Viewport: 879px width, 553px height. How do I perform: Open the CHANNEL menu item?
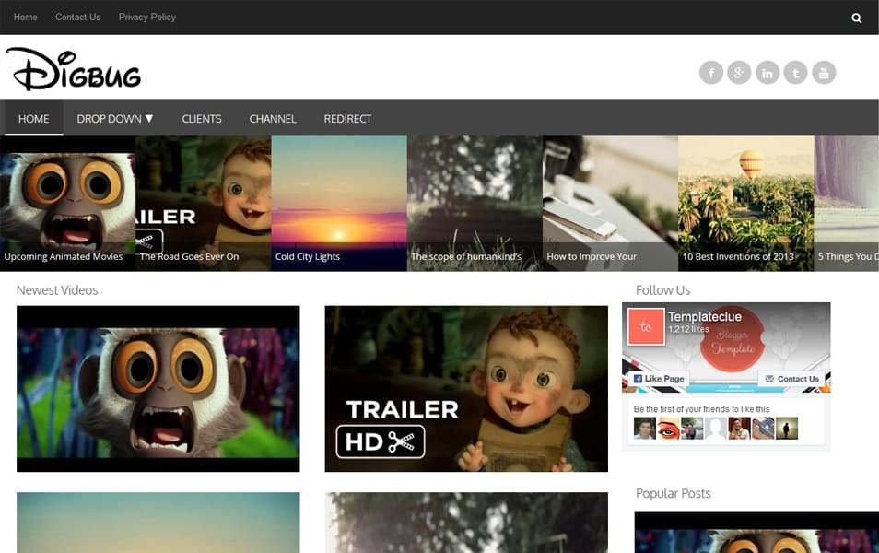[273, 118]
